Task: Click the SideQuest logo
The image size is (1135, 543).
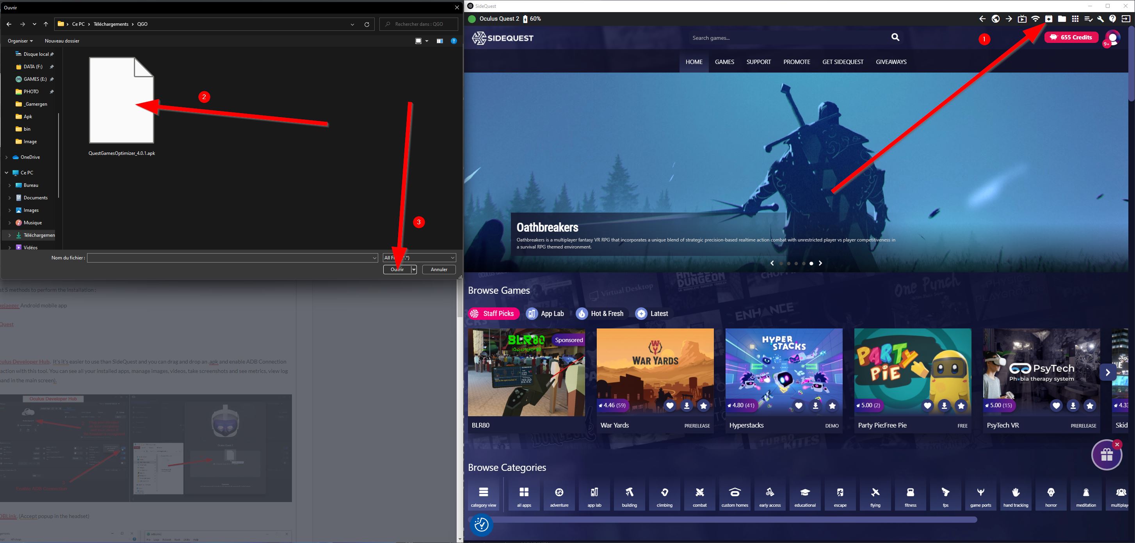Action: pos(503,38)
